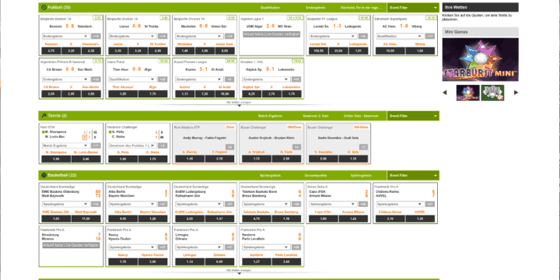Bet on A. Krajicek odds button
The image size is (560, 280).
tap(257, 159)
